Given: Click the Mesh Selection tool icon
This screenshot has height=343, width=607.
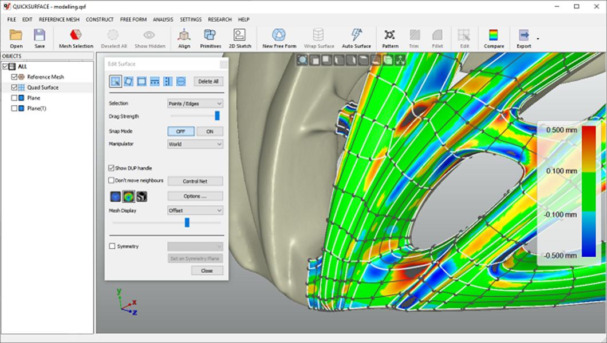Looking at the screenshot, I should tap(76, 35).
